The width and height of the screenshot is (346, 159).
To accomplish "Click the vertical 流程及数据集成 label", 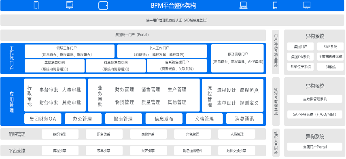I will (x=276, y=102).
